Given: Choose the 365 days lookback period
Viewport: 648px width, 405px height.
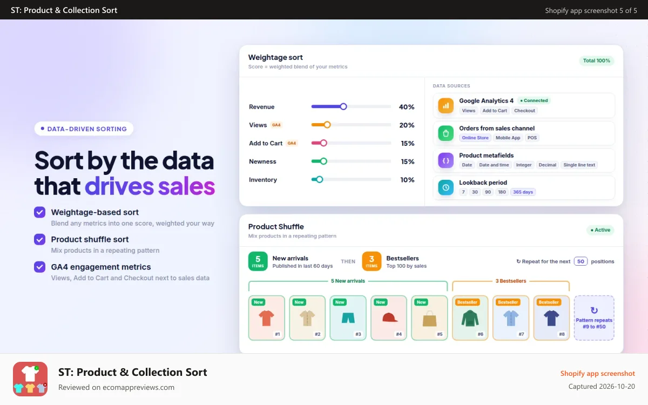Looking at the screenshot, I should pyautogui.click(x=523, y=192).
